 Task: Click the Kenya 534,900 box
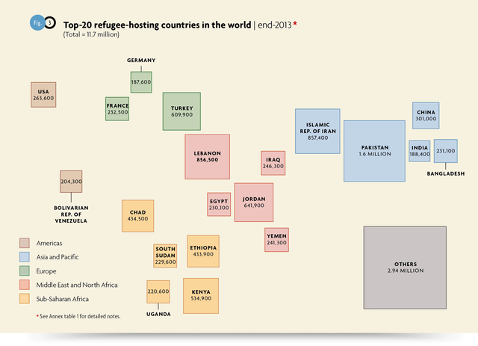(200, 294)
